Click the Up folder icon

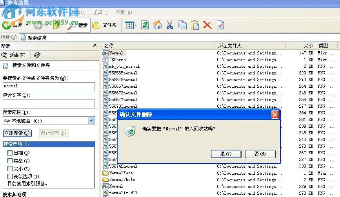pos(57,25)
